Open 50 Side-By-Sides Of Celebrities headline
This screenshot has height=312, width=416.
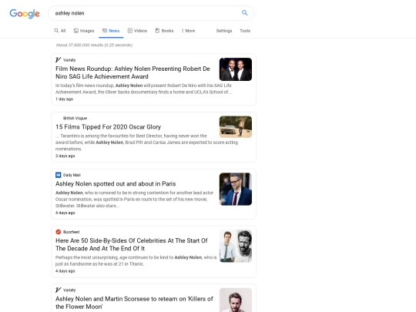(131, 244)
